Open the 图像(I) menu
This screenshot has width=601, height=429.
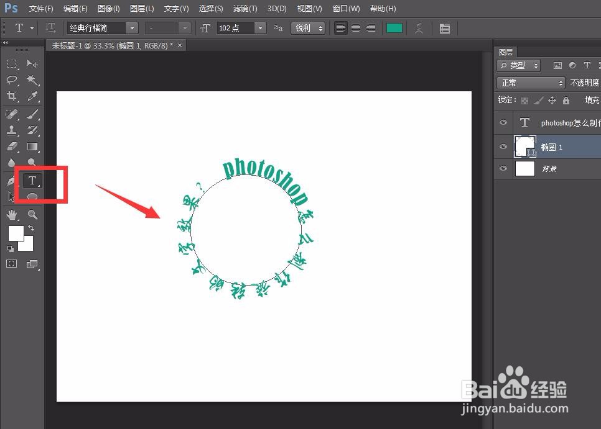108,9
